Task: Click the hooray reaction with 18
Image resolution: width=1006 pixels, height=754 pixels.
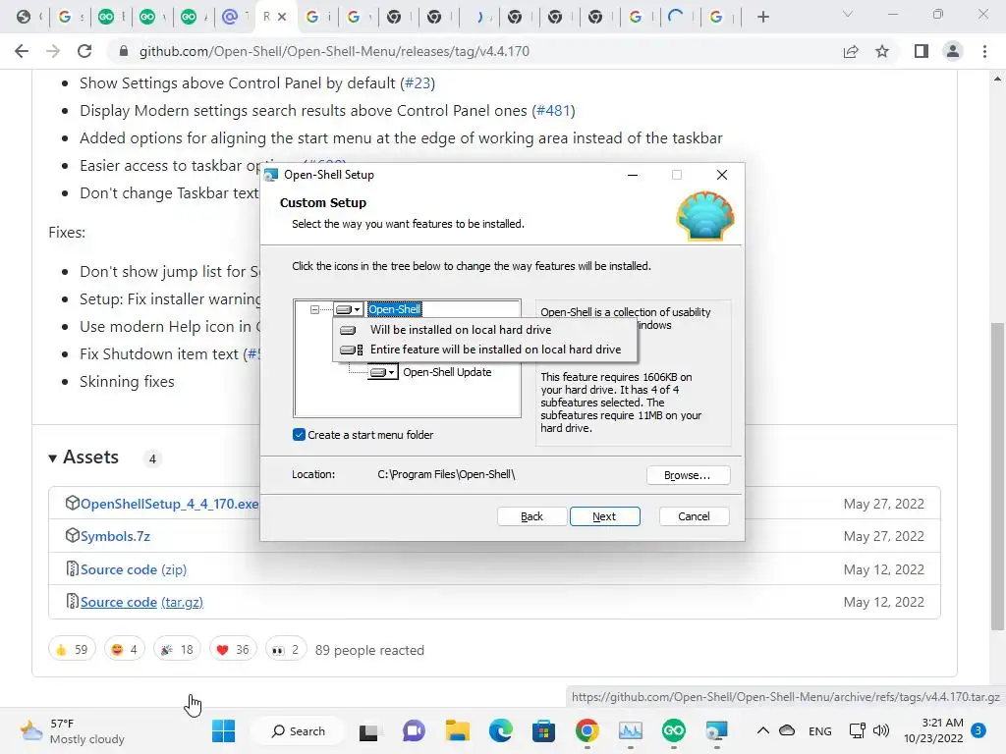Action: tap(177, 650)
